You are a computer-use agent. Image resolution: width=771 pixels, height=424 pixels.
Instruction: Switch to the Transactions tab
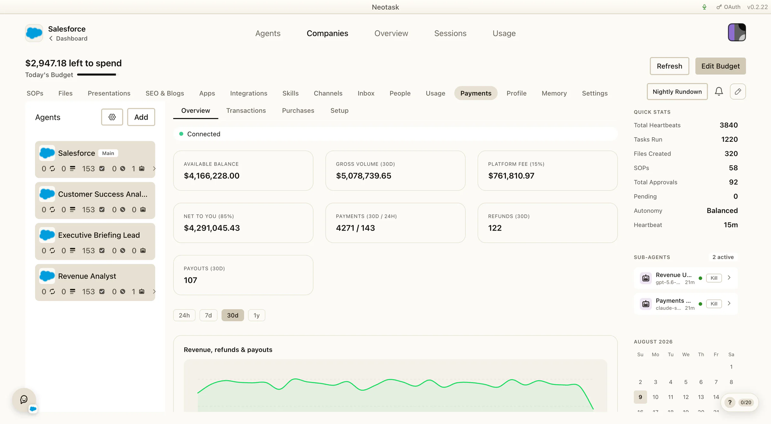[x=246, y=111]
